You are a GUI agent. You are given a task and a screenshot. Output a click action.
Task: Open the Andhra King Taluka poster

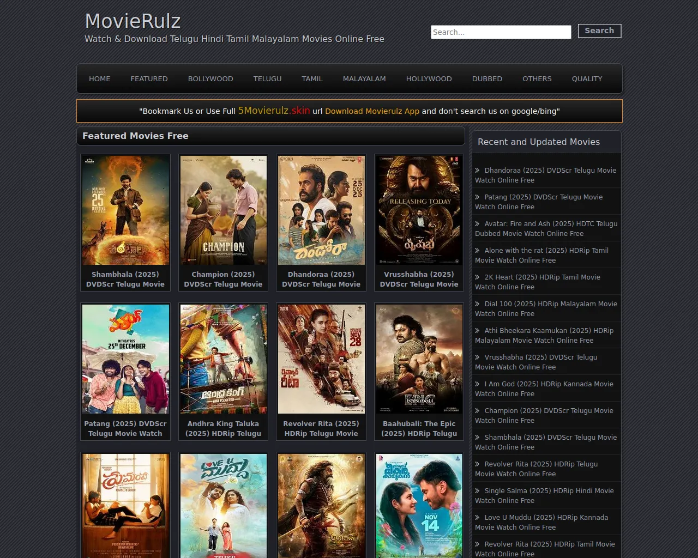point(223,359)
